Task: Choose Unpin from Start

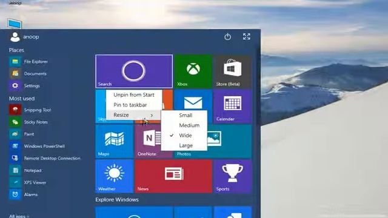Action: [x=134, y=95]
